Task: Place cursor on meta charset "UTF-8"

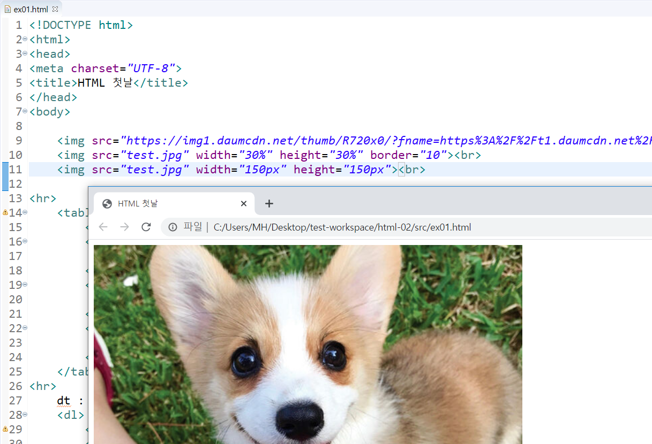Action: 106,68
